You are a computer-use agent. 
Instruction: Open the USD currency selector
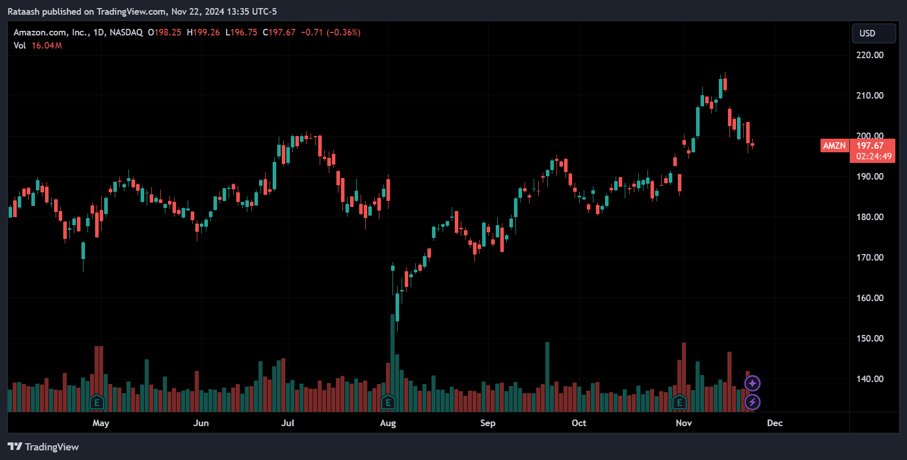pyautogui.click(x=874, y=33)
